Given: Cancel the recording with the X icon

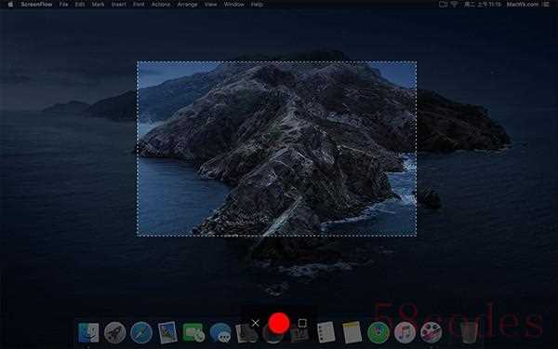Looking at the screenshot, I should click(255, 323).
